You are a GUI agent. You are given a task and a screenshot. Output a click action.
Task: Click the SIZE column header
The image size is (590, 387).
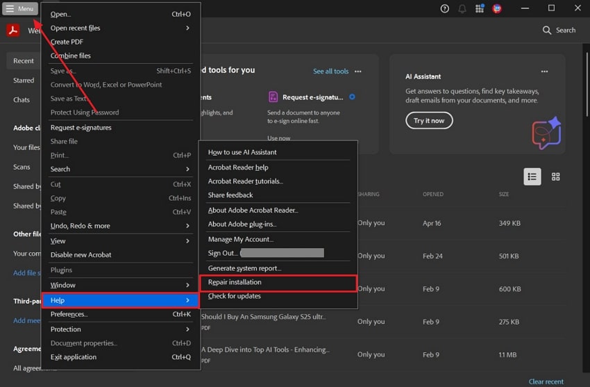503,195
